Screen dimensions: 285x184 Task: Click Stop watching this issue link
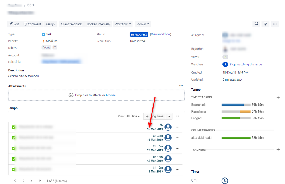click(246, 64)
